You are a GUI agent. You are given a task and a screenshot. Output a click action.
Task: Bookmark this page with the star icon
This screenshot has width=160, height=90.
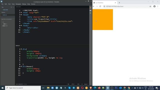click(150, 6)
